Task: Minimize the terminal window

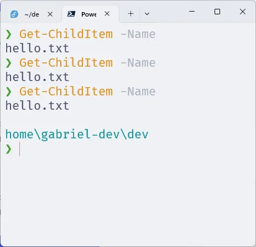Action: point(192,12)
